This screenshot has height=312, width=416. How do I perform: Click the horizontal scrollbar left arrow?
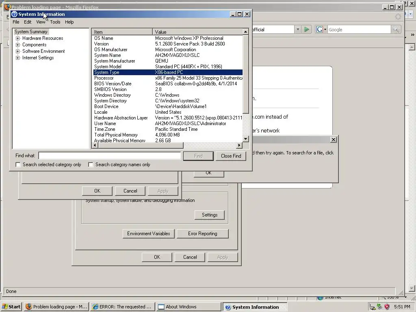(x=95, y=145)
